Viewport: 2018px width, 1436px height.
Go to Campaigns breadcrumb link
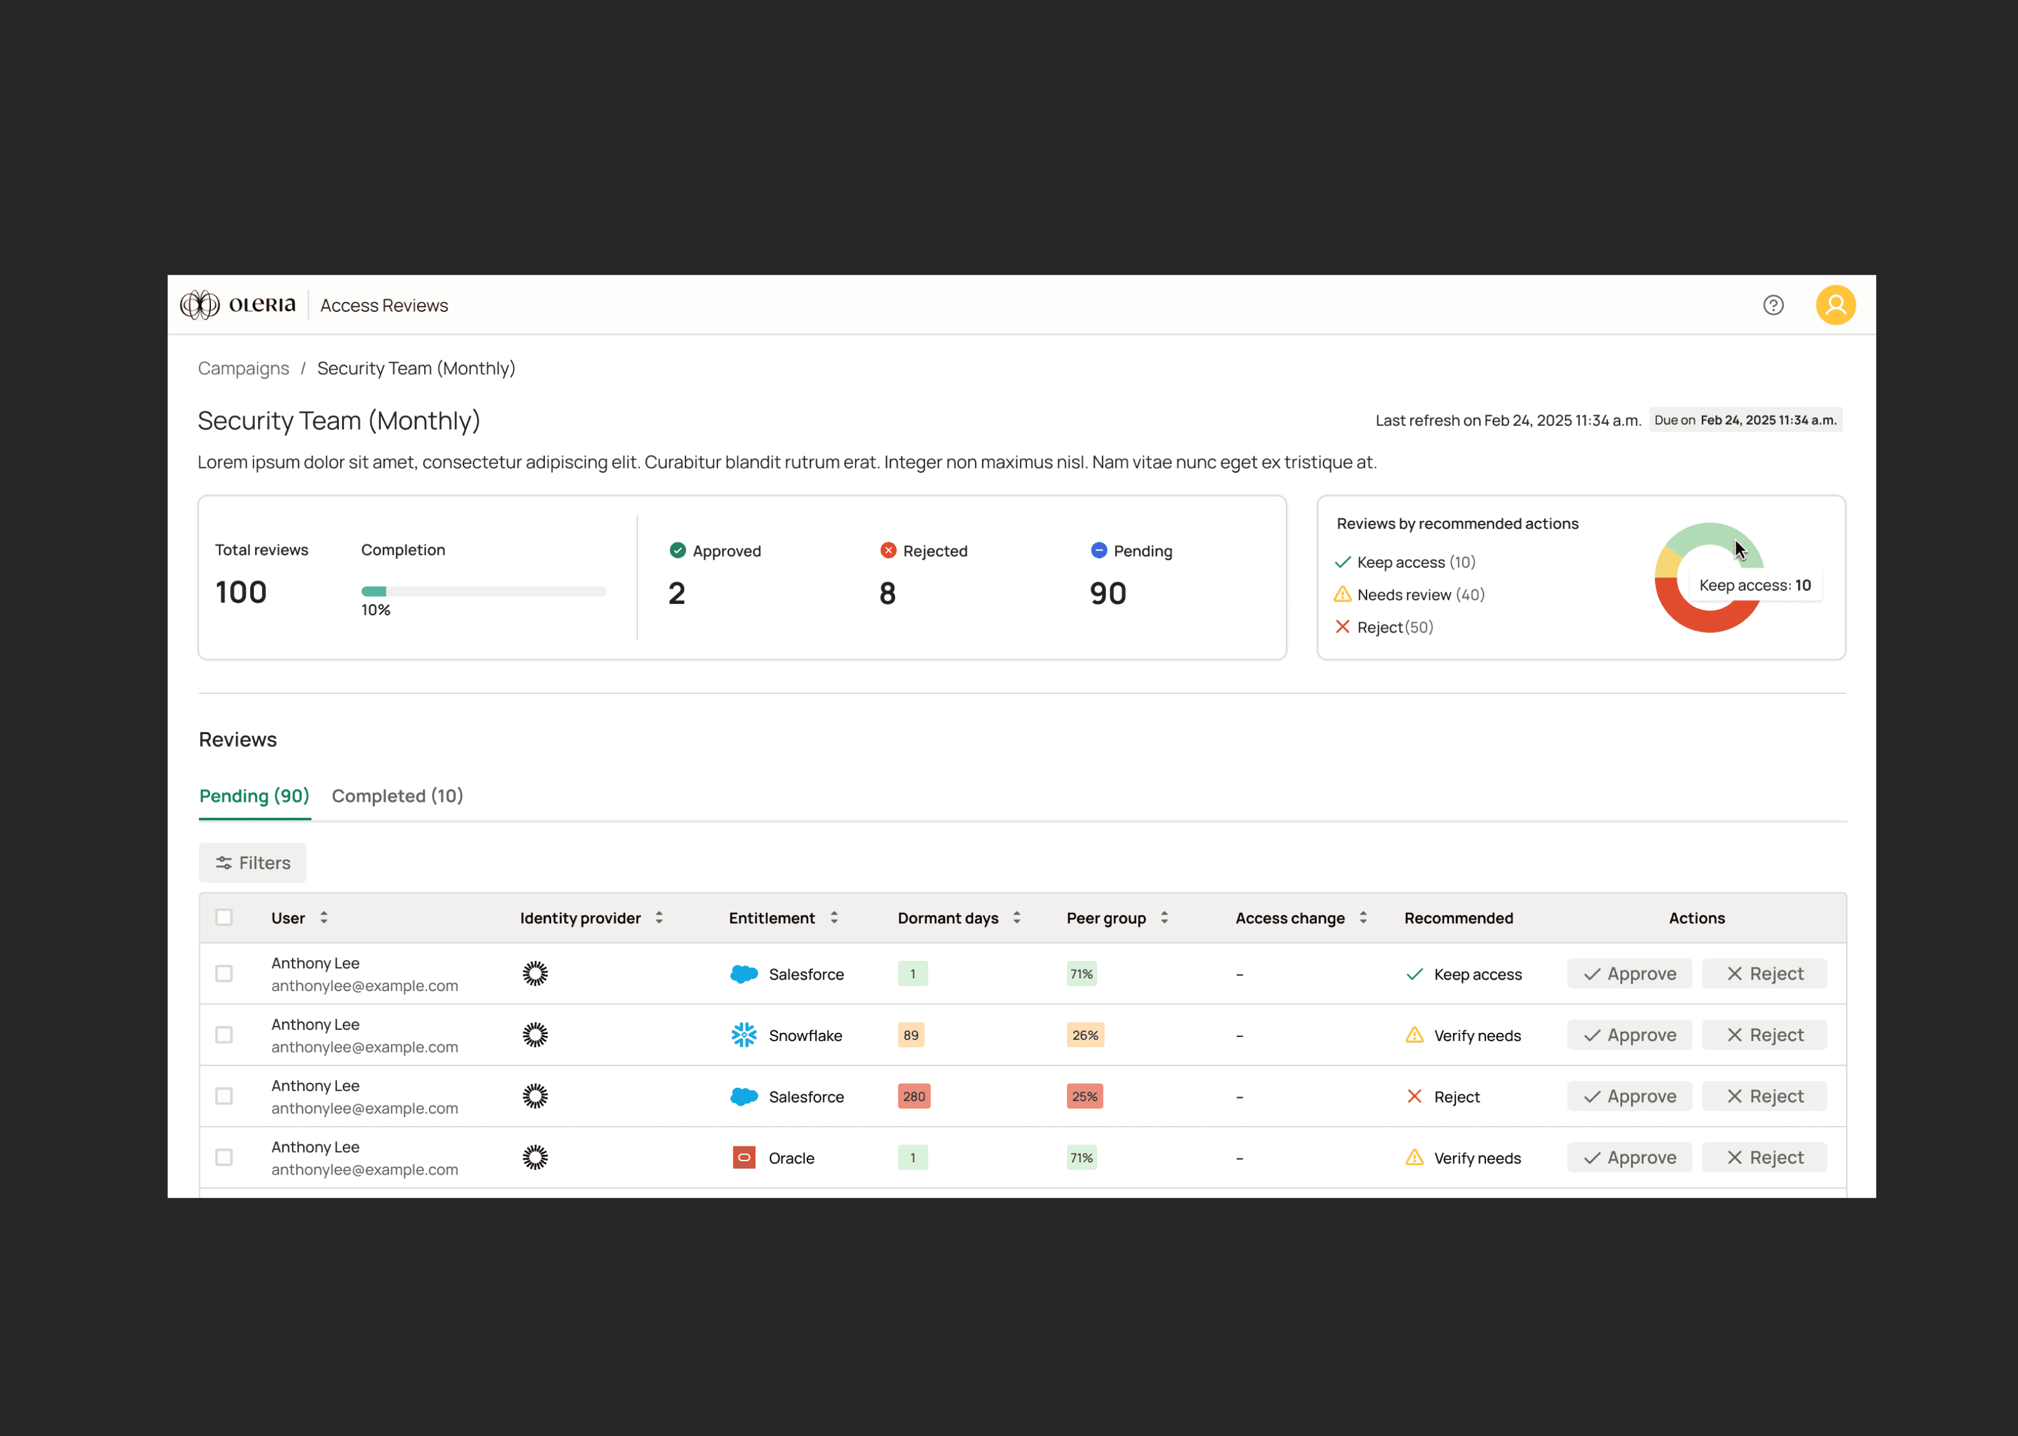coord(243,369)
